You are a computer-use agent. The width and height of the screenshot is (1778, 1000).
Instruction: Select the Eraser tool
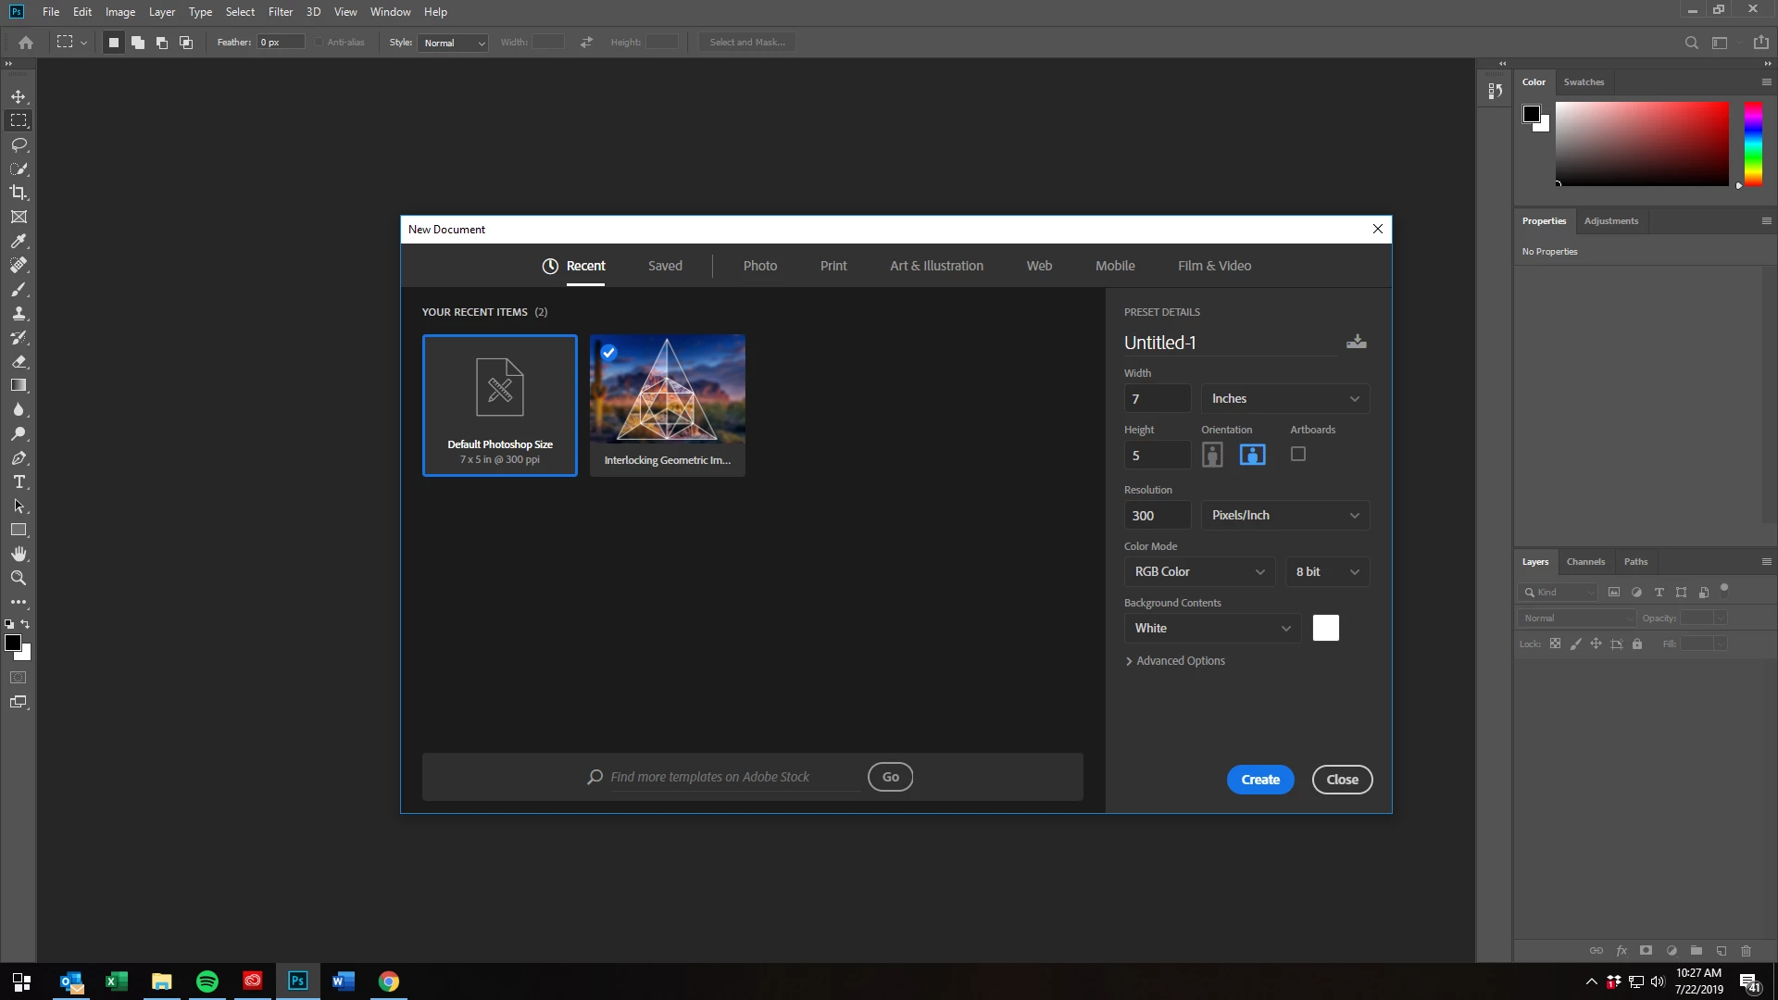pyautogui.click(x=19, y=361)
